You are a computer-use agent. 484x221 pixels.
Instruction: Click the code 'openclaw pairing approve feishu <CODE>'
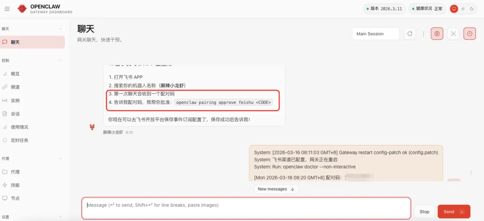224,102
